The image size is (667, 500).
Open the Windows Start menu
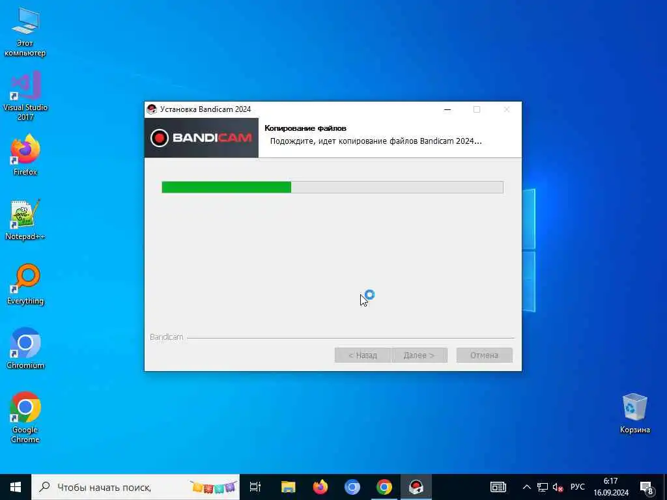pyautogui.click(x=16, y=487)
